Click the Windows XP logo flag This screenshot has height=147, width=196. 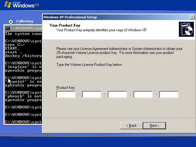tap(8, 5)
